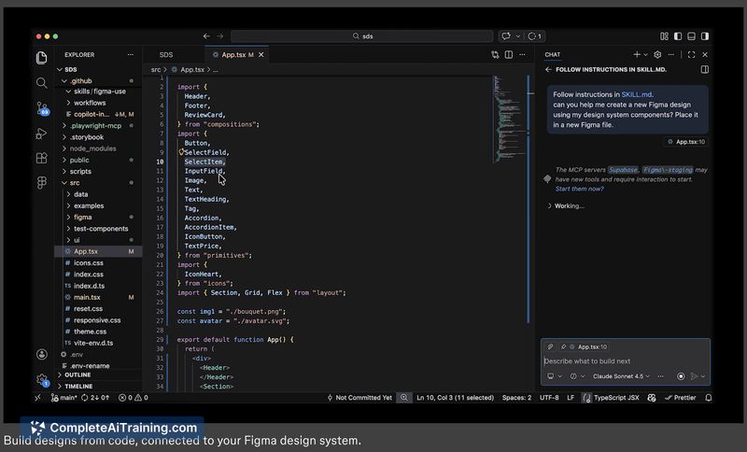Screen dimensions: 747x452
Task: Toggle the secondary sidebar visibility
Action: 705,36
